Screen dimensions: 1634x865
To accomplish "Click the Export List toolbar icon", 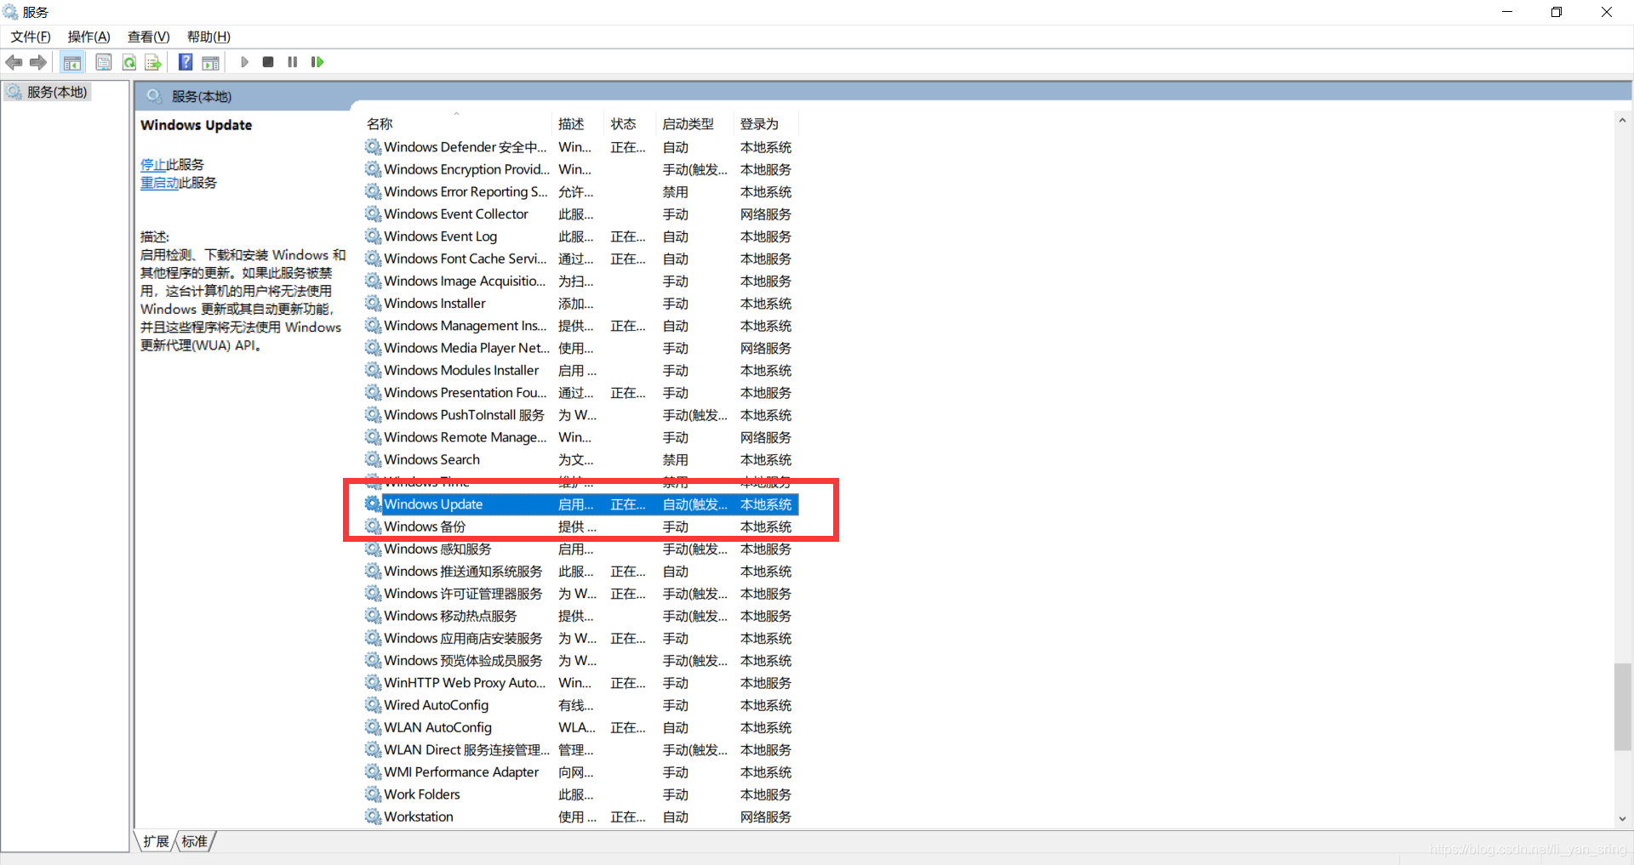I will 153,62.
